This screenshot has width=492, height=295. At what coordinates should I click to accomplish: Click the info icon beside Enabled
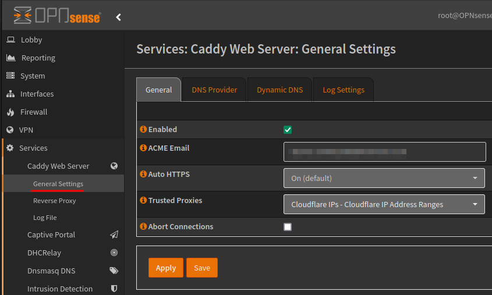143,129
